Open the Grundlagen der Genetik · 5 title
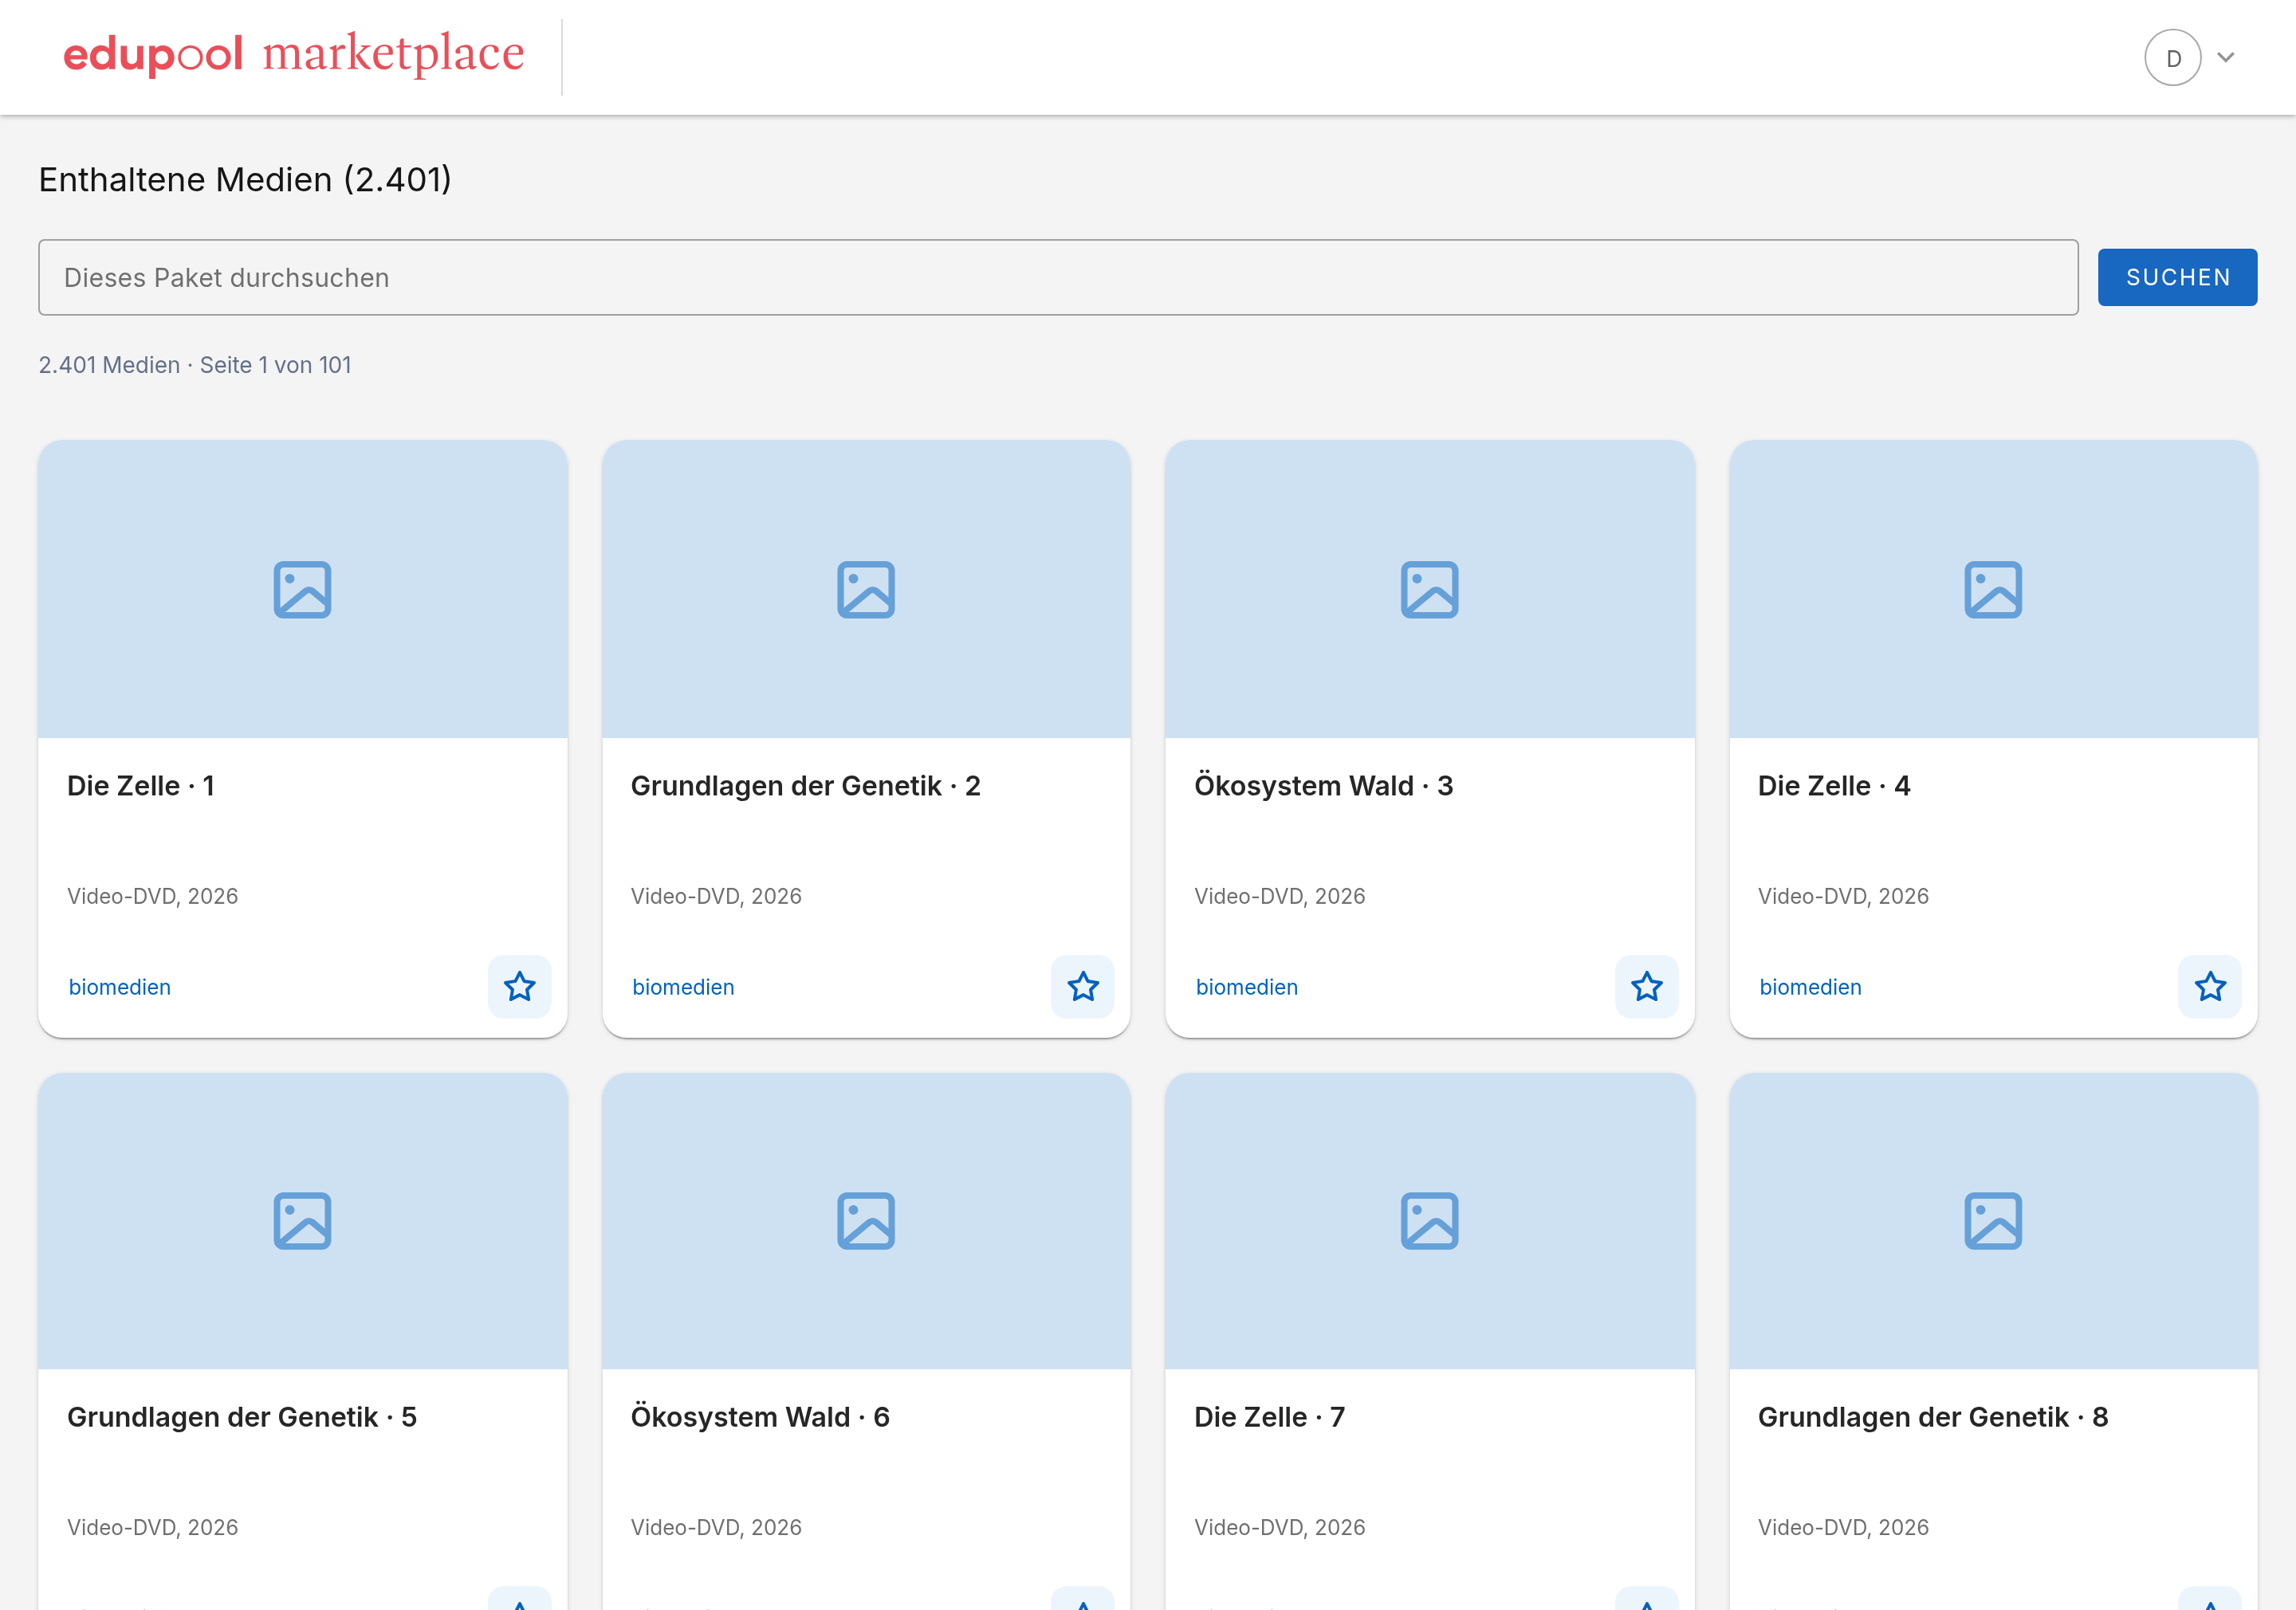 pos(242,1417)
